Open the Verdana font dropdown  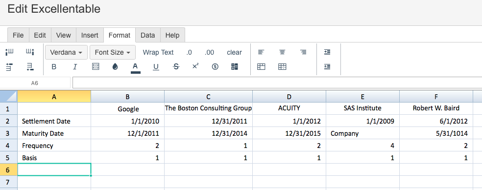click(67, 52)
